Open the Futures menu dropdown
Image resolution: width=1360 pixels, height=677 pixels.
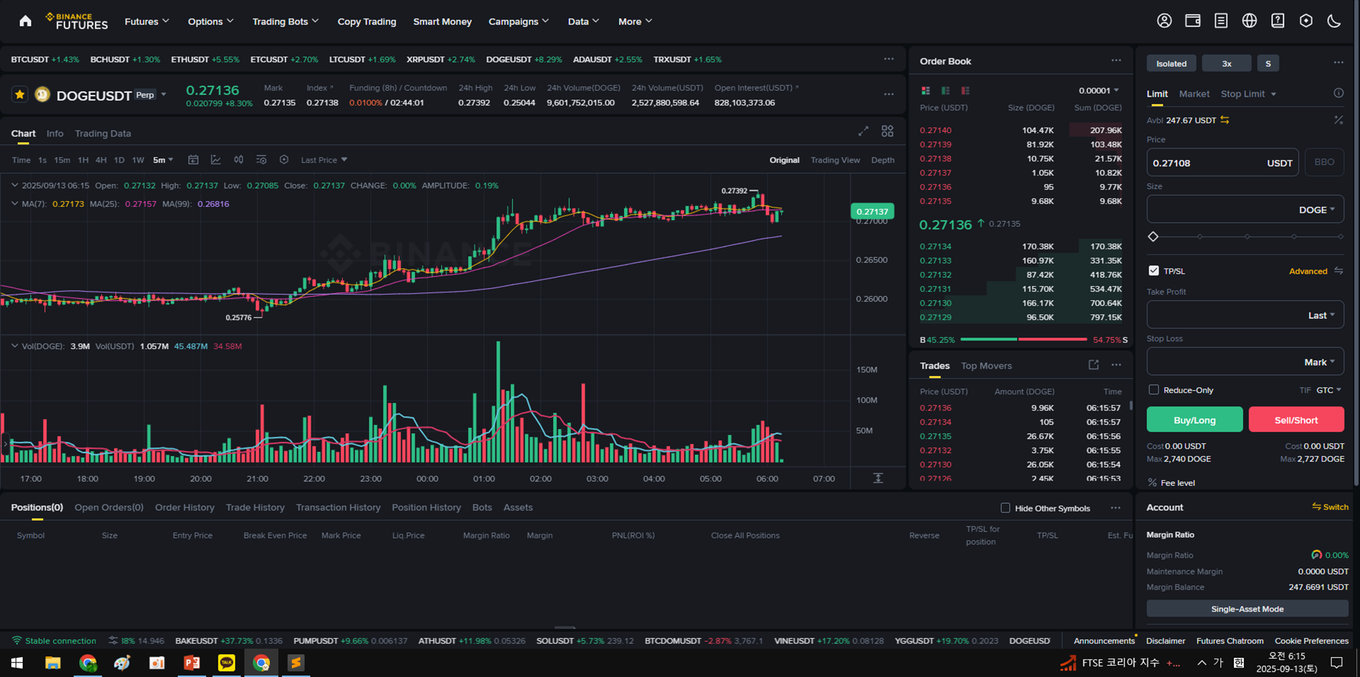pos(147,21)
